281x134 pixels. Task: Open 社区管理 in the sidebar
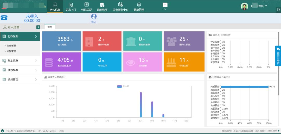(x=11, y=51)
